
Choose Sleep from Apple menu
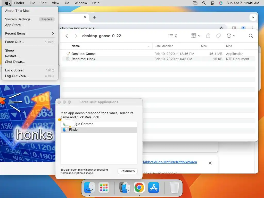coord(30,50)
